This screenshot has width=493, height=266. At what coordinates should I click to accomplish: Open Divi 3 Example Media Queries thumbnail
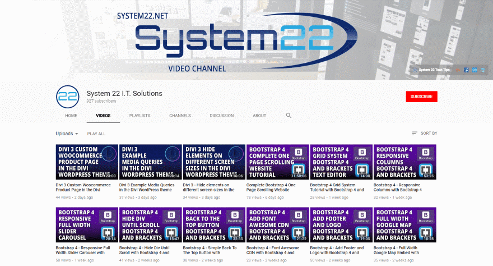tap(150, 162)
